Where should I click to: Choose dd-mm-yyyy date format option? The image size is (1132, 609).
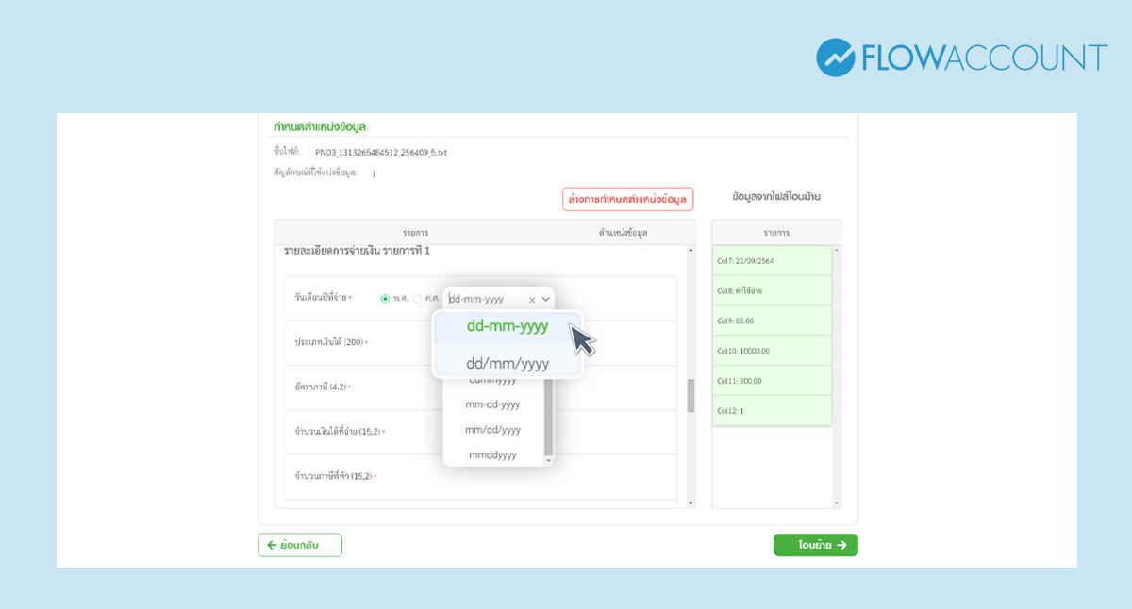tap(507, 326)
